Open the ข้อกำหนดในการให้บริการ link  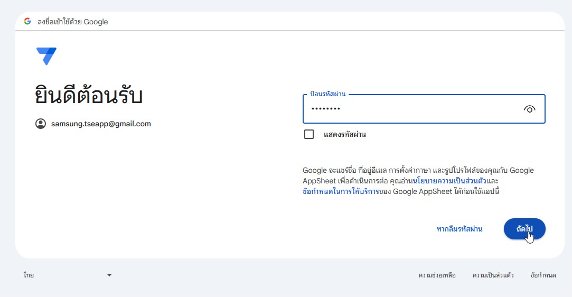click(x=341, y=191)
